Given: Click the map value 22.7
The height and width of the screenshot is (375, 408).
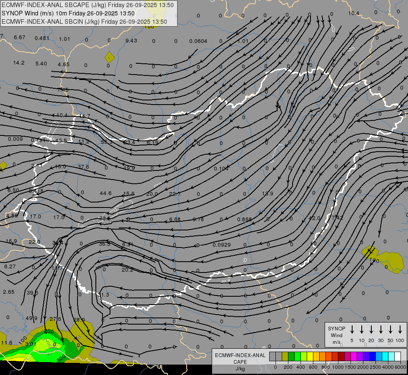Looking at the screenshot, I should (x=175, y=194).
